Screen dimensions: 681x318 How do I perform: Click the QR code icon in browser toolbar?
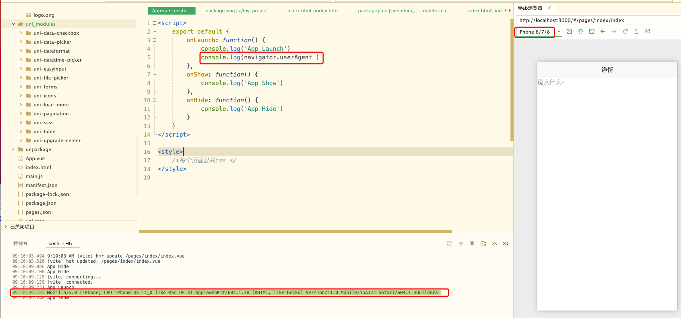tap(647, 32)
